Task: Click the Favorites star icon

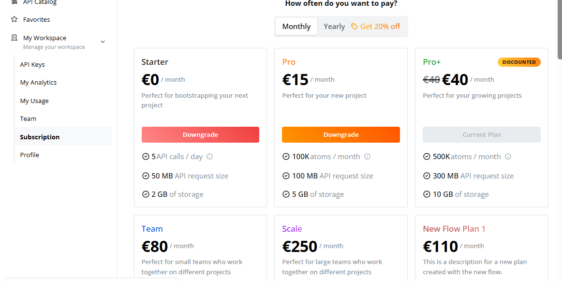Action: [x=14, y=19]
